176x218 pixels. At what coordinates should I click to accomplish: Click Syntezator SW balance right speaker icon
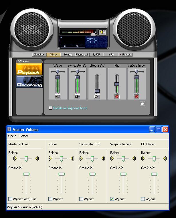[x=103, y=158]
